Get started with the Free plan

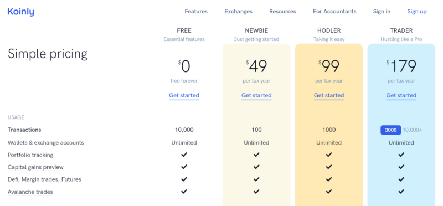[184, 95]
